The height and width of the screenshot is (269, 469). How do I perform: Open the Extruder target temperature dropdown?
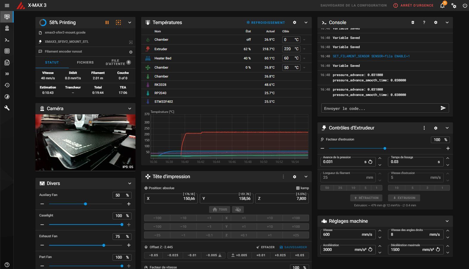tap(304, 49)
